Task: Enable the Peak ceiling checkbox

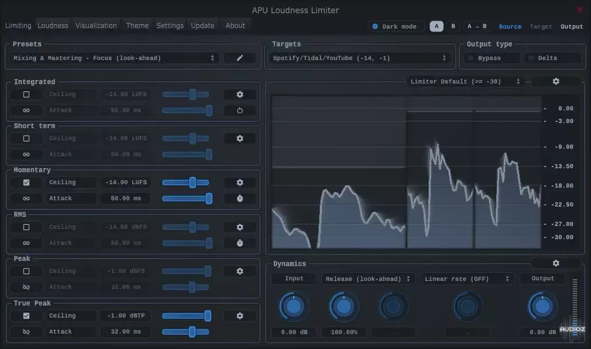Action: tap(26, 271)
